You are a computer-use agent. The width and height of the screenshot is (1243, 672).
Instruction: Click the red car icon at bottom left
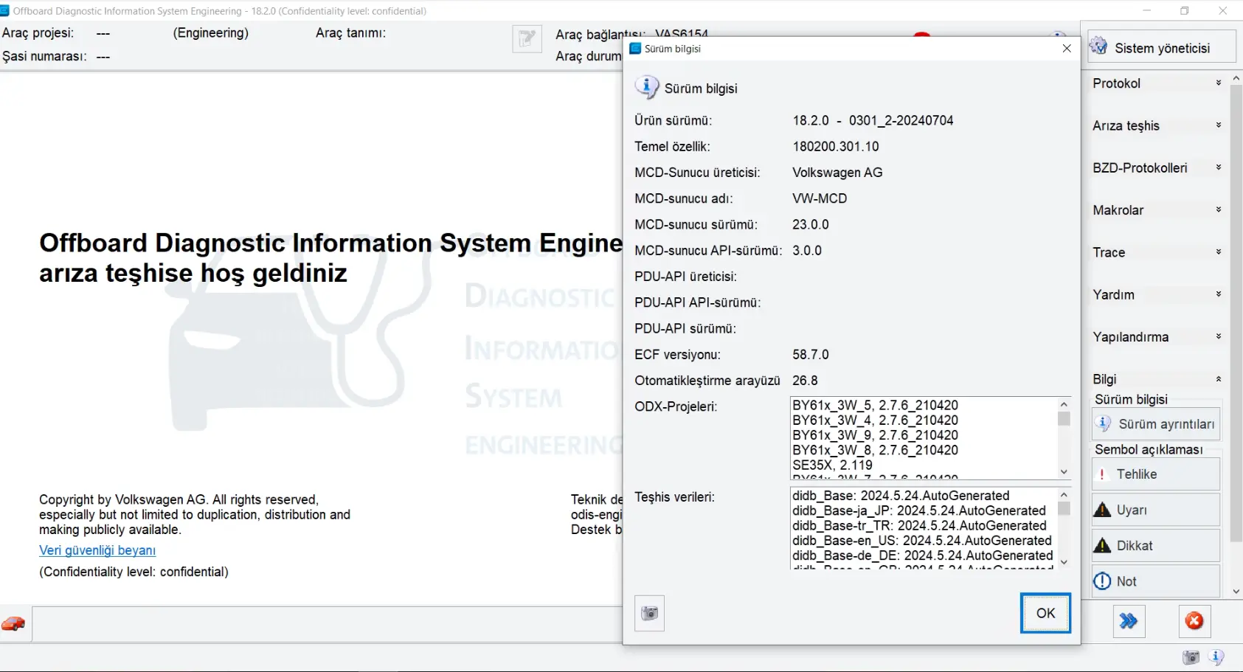(x=13, y=624)
